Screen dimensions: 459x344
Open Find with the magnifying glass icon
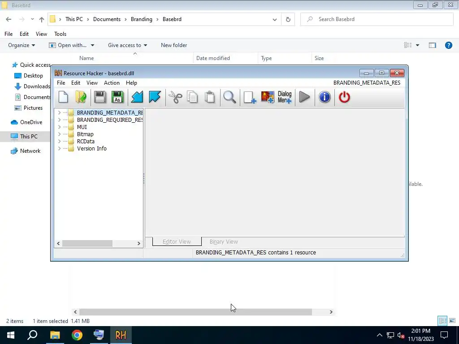point(229,97)
